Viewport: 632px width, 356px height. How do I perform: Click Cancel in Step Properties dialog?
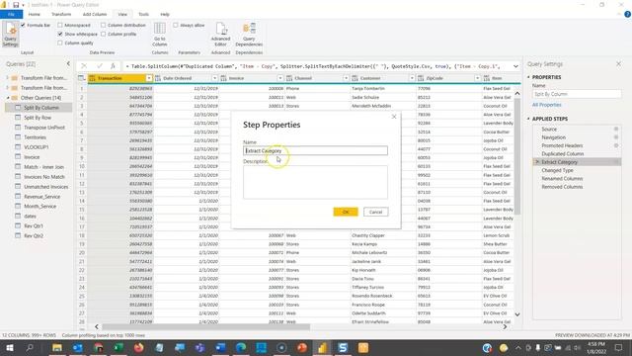click(375, 212)
